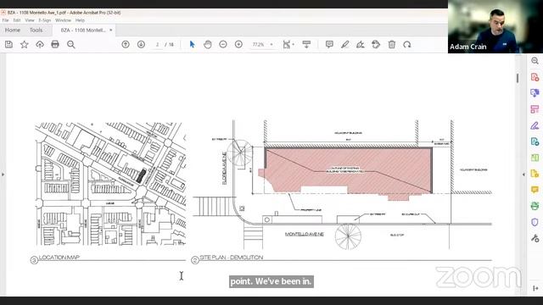Image resolution: width=543 pixels, height=305 pixels.
Task: Click the search tools magnifier in right panel
Action: tap(535, 61)
